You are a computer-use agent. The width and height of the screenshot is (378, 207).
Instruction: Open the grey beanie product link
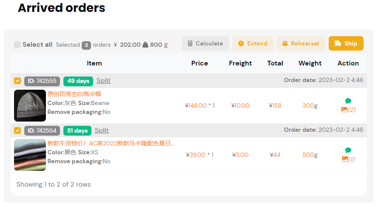point(74,94)
